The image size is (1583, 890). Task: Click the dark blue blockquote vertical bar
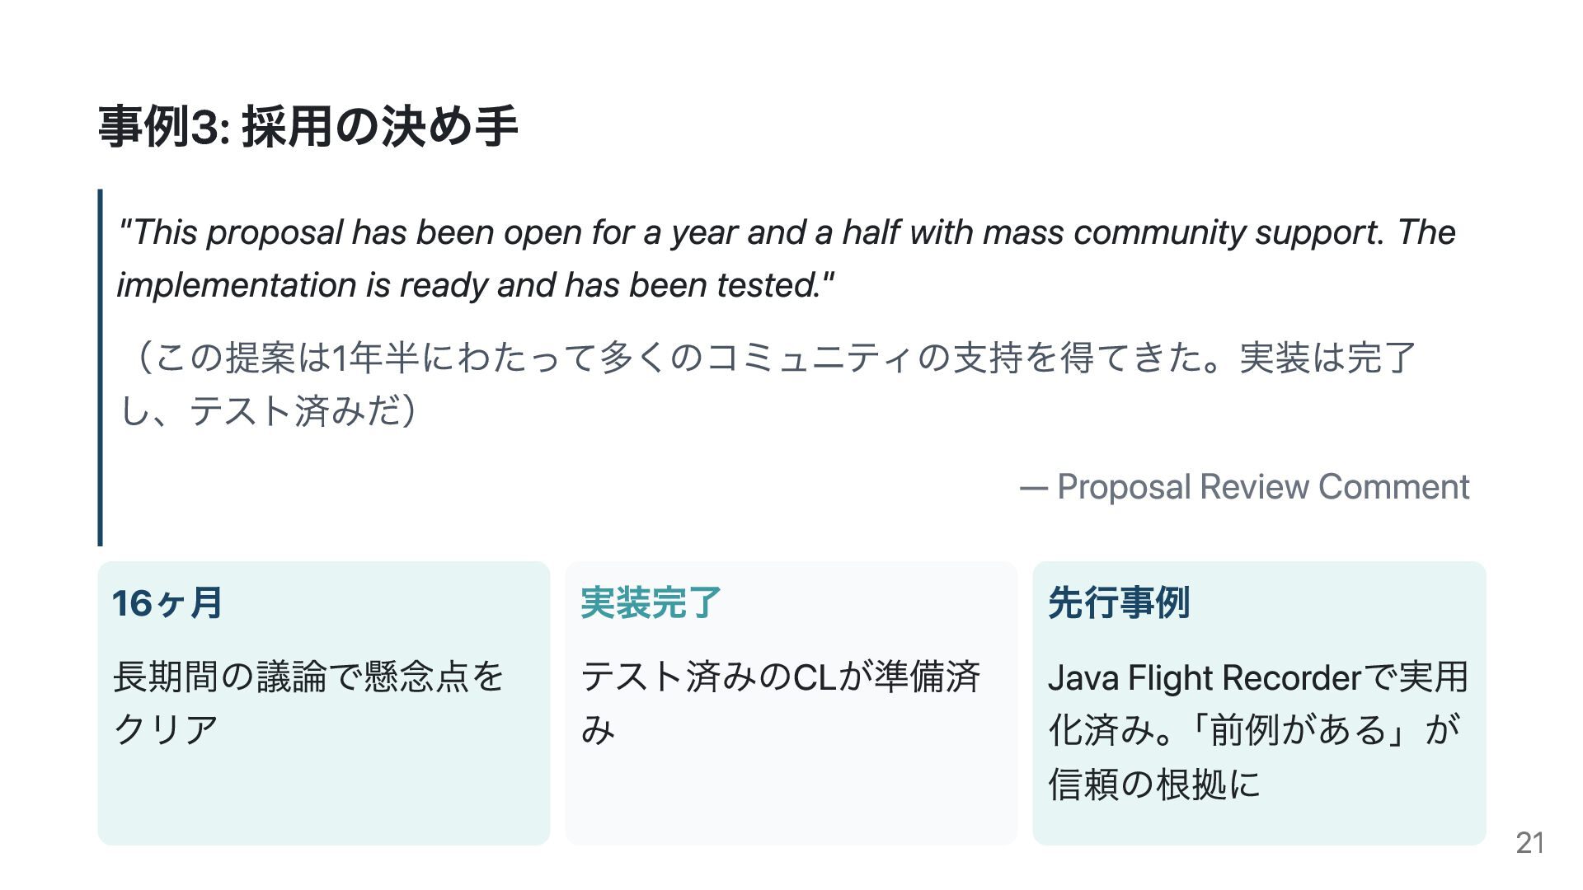click(100, 368)
